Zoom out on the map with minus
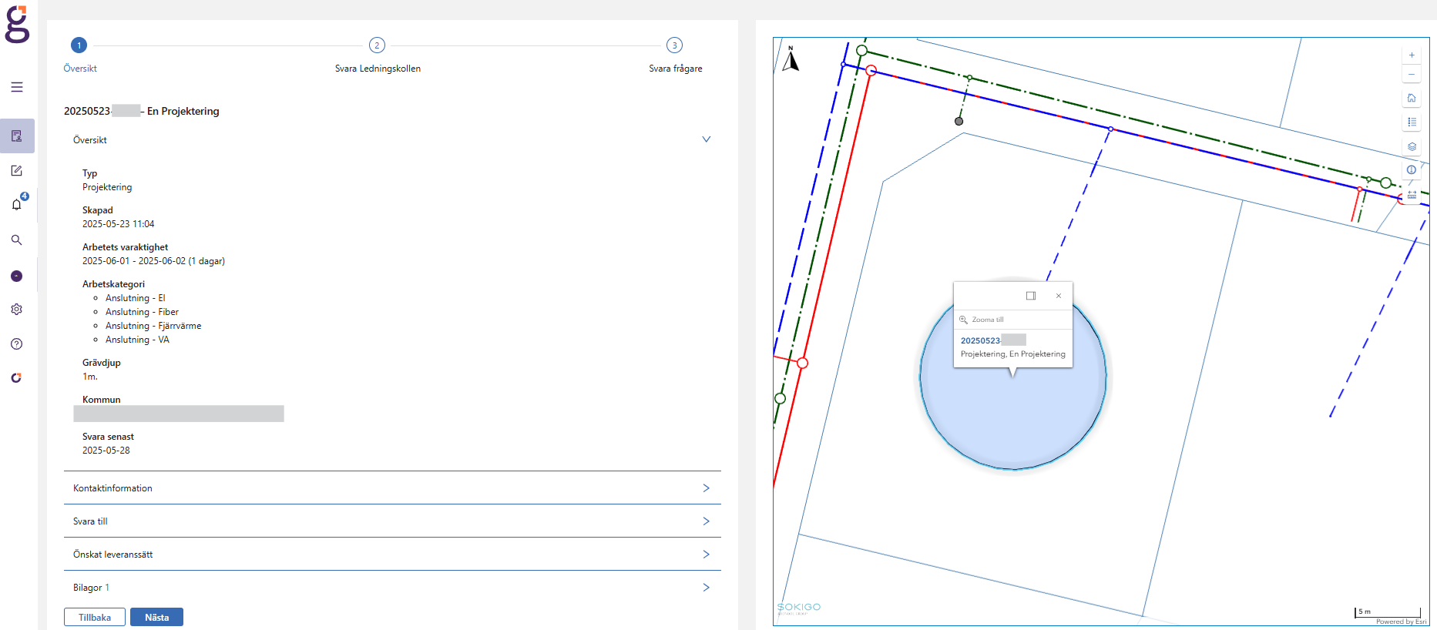The height and width of the screenshot is (630, 1437). click(1412, 75)
